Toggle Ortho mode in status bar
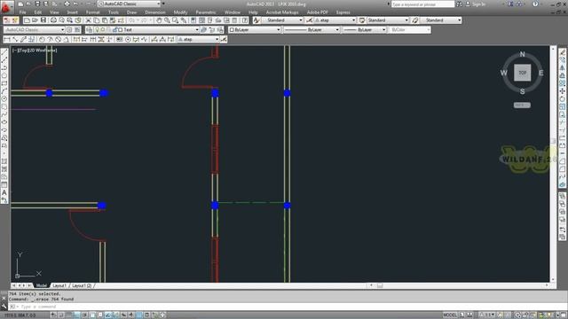Viewport: 568px width, 319px height. coord(77,315)
